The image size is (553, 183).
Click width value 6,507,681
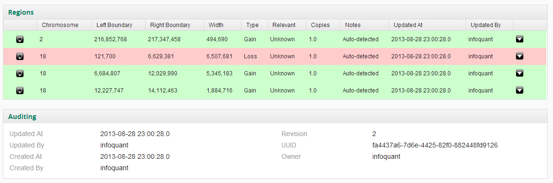click(219, 56)
